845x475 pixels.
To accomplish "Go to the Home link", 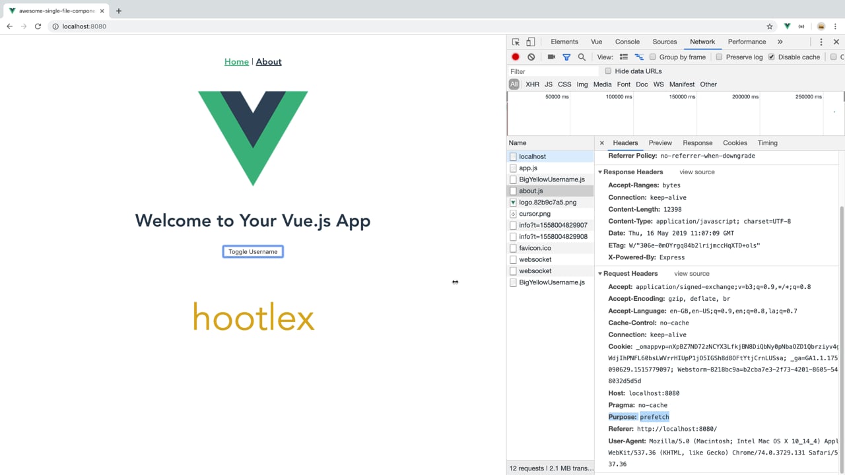I will (x=236, y=62).
